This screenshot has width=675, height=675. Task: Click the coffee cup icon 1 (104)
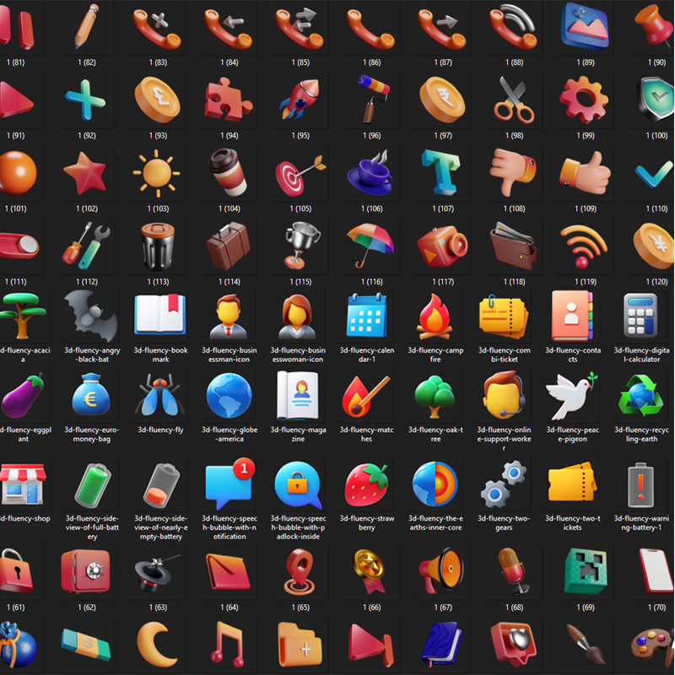(x=228, y=172)
